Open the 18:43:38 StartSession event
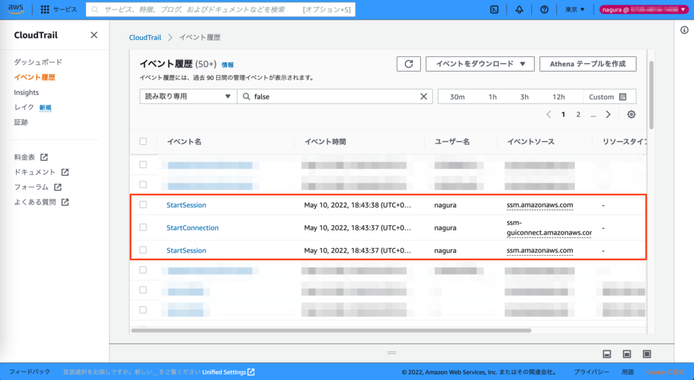694x380 pixels. point(186,205)
